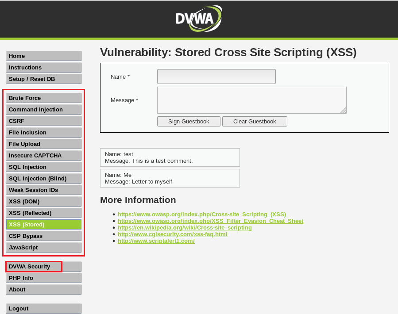Focus the Name input field
This screenshot has height=314, width=398.
(216, 77)
